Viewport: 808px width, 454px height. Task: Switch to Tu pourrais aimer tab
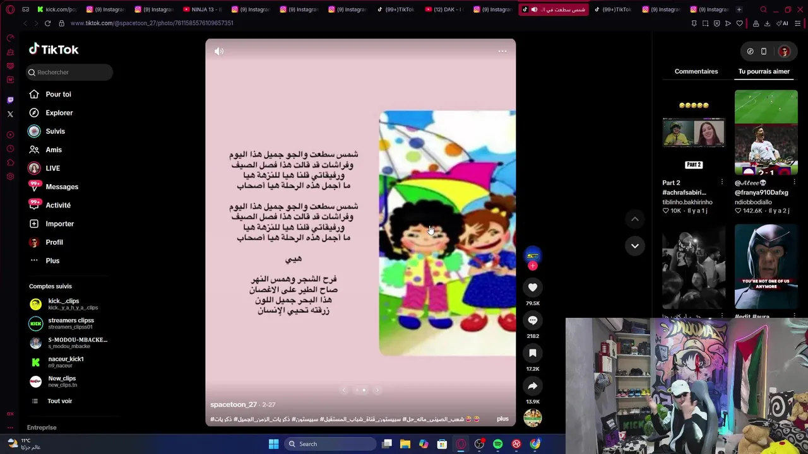(x=764, y=71)
